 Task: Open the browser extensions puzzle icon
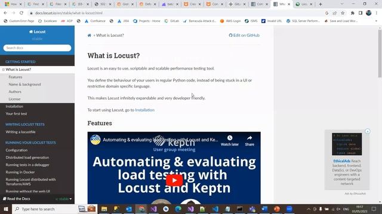click(x=352, y=13)
